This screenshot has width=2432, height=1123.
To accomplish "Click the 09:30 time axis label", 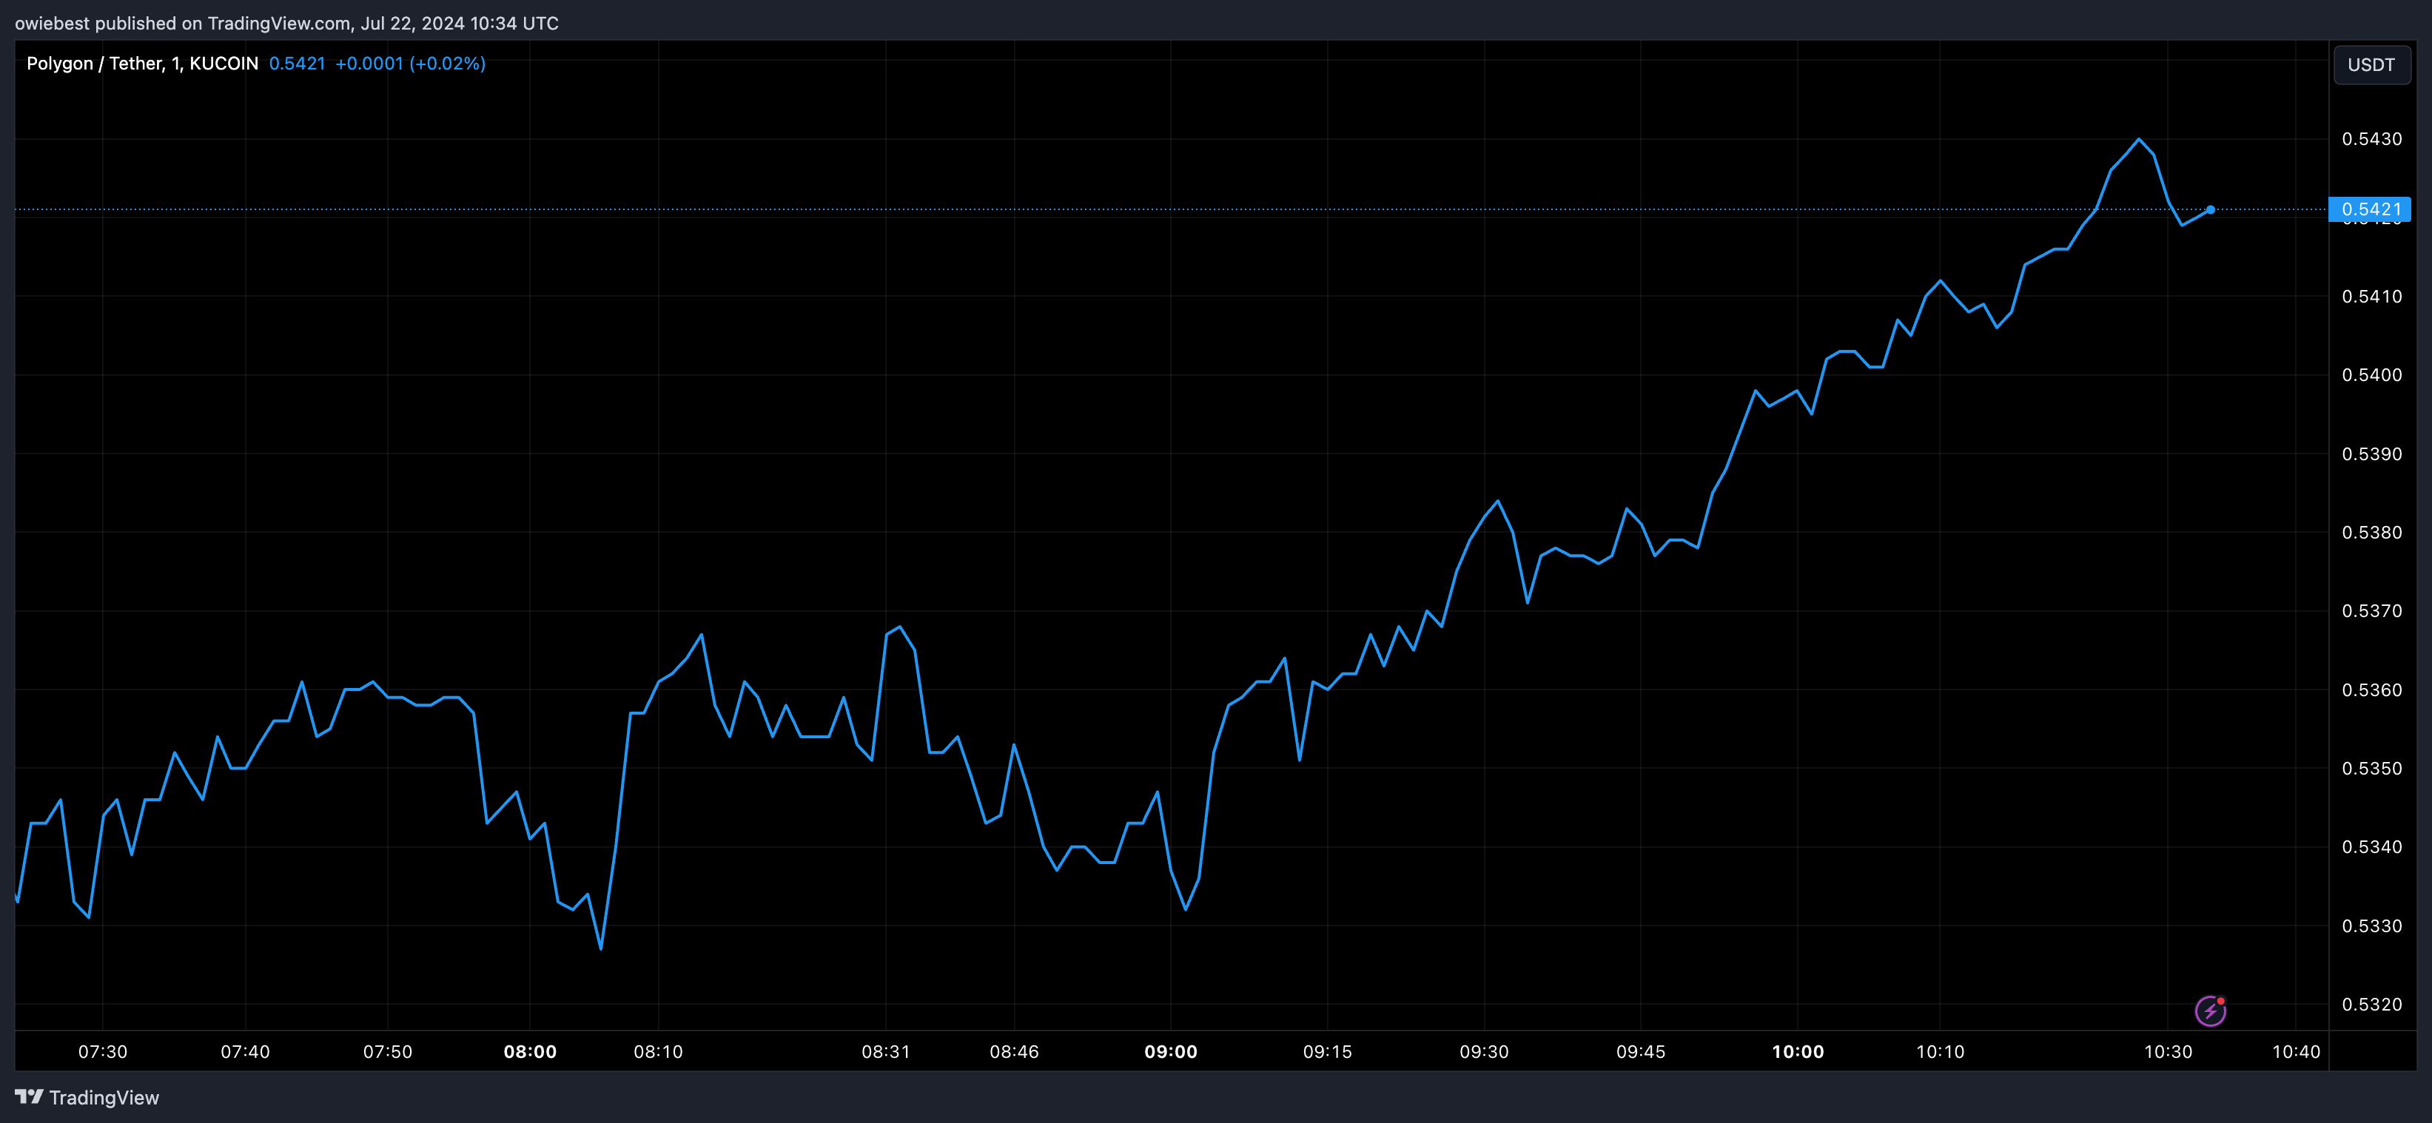I will [1484, 1051].
